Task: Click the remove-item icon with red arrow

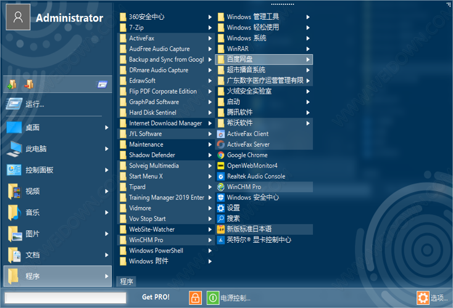Action: (x=29, y=84)
